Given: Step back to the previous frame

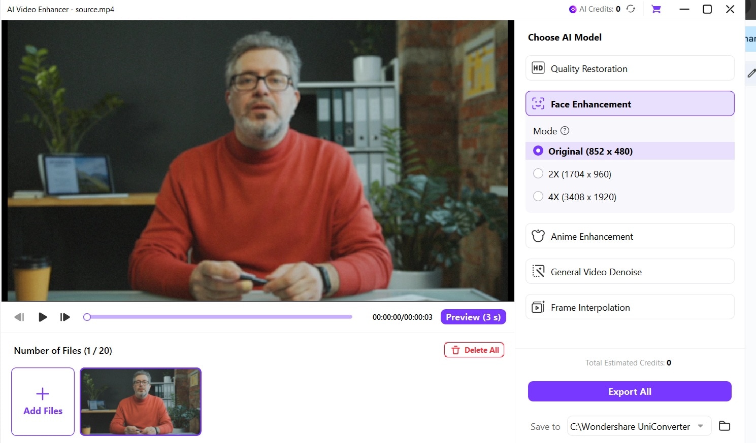Looking at the screenshot, I should point(19,317).
